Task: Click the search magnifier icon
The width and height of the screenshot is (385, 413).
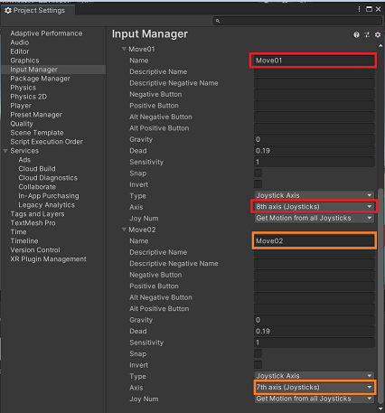Action: 218,21
